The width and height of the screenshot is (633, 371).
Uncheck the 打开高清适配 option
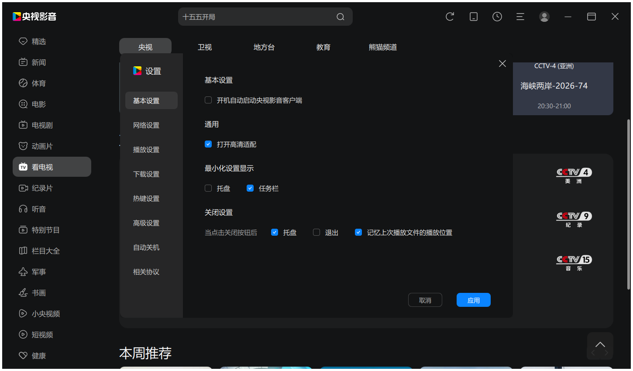(x=208, y=144)
